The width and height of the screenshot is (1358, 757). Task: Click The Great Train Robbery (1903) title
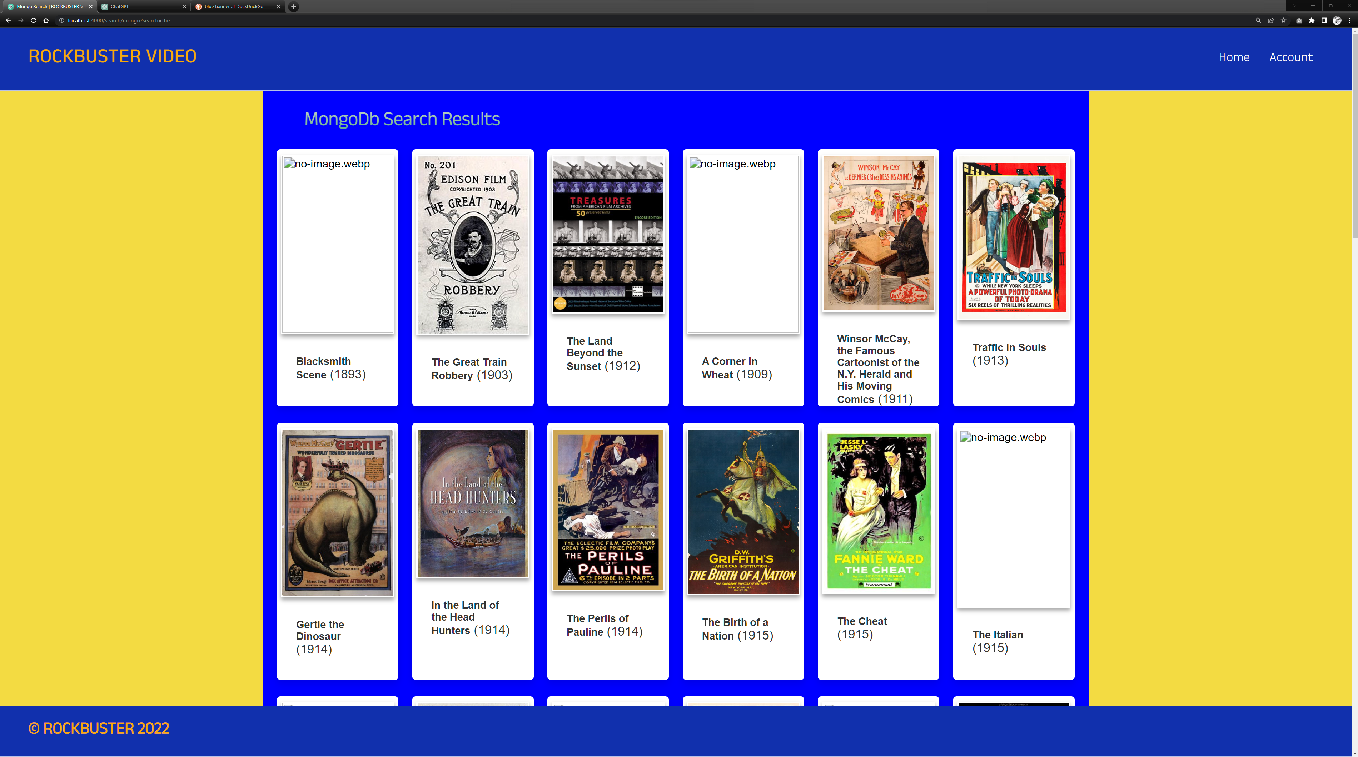tap(472, 368)
